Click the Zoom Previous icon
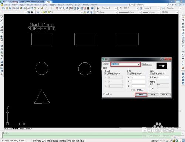 coord(67,8)
